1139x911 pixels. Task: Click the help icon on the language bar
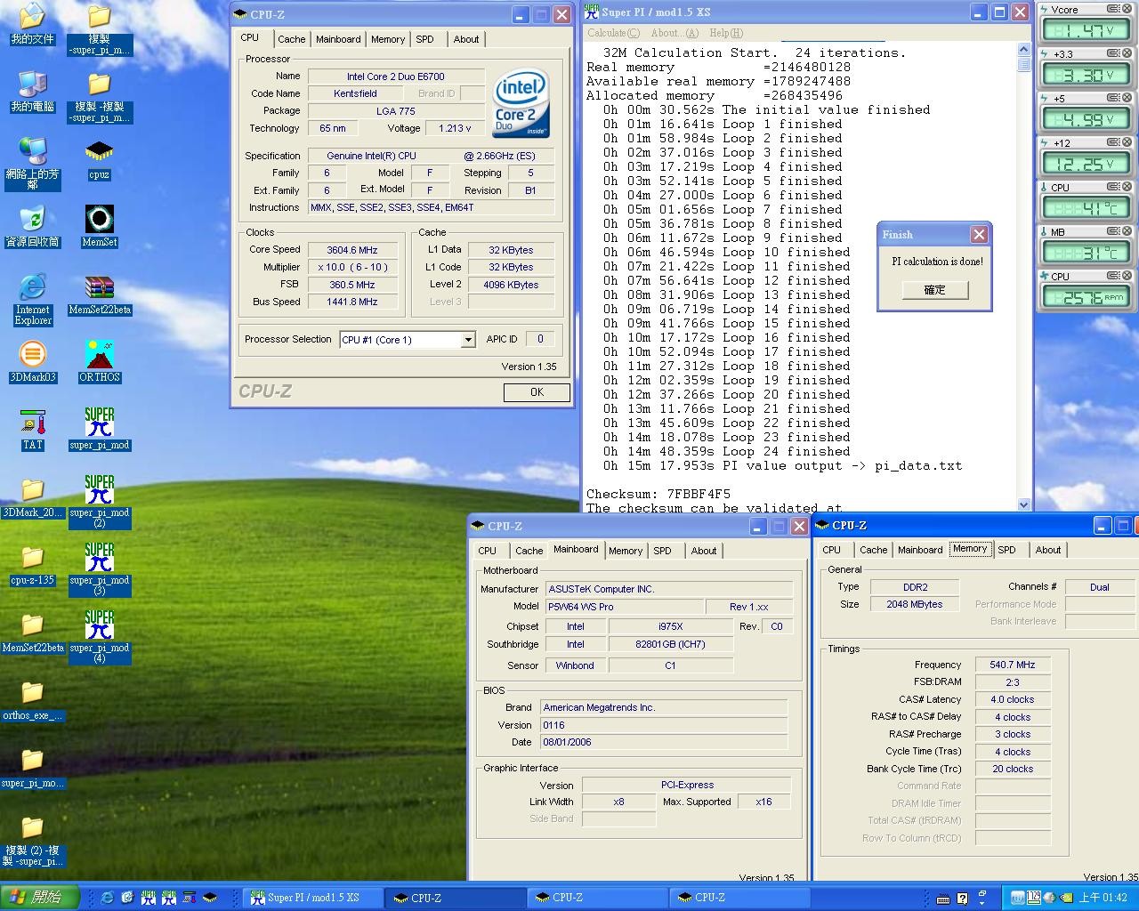[962, 899]
